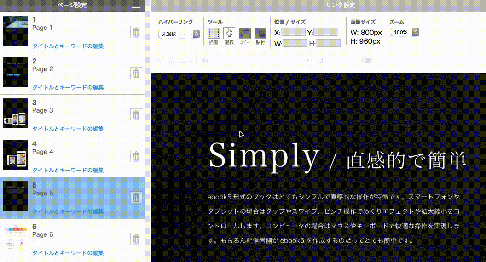Viewport: 486px width, 262px height.
Task: Select the Page 6 thumbnail
Action: click(x=16, y=238)
